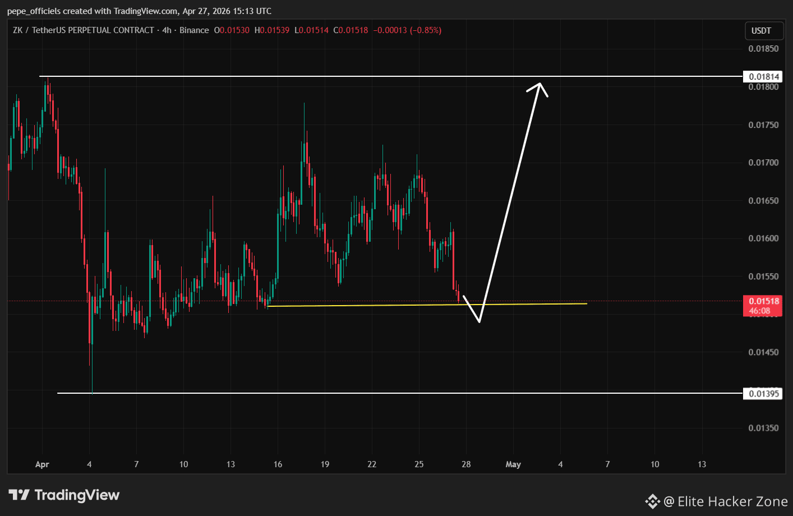Click the Binance exchange name in legend
This screenshot has height=516, width=793.
194,30
